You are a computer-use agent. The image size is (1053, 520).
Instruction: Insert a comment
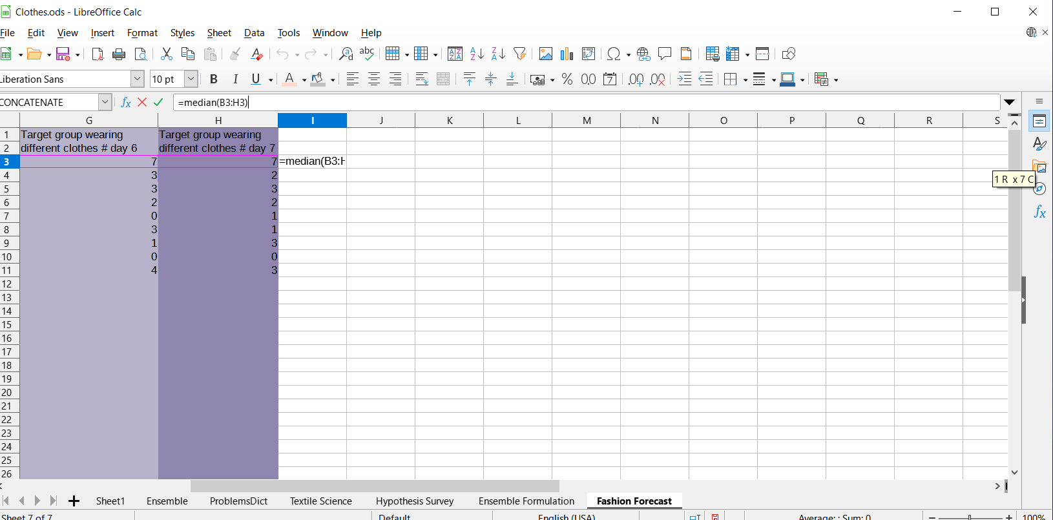pyautogui.click(x=665, y=54)
